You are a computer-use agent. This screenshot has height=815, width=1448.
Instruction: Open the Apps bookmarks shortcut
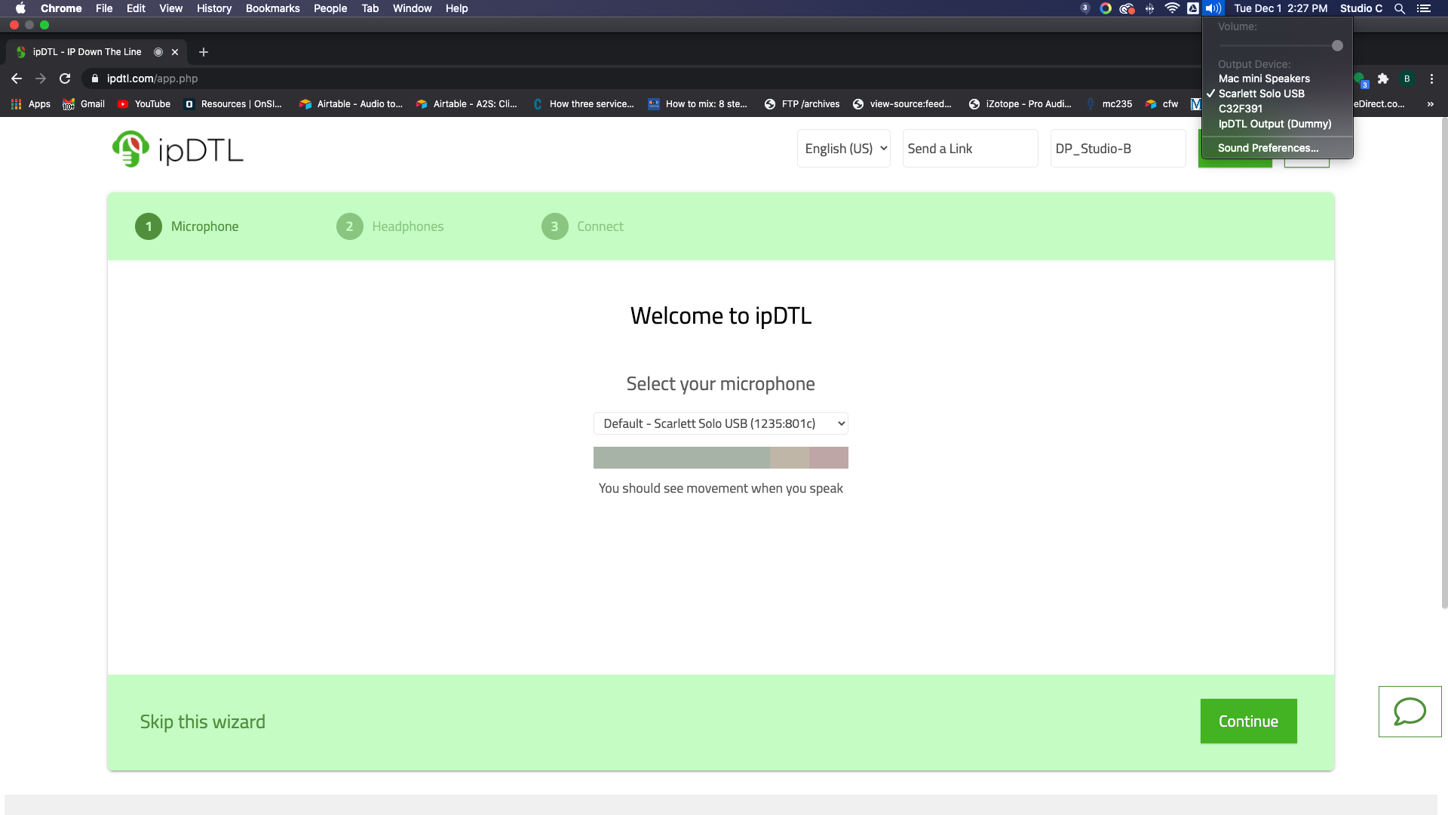click(31, 104)
